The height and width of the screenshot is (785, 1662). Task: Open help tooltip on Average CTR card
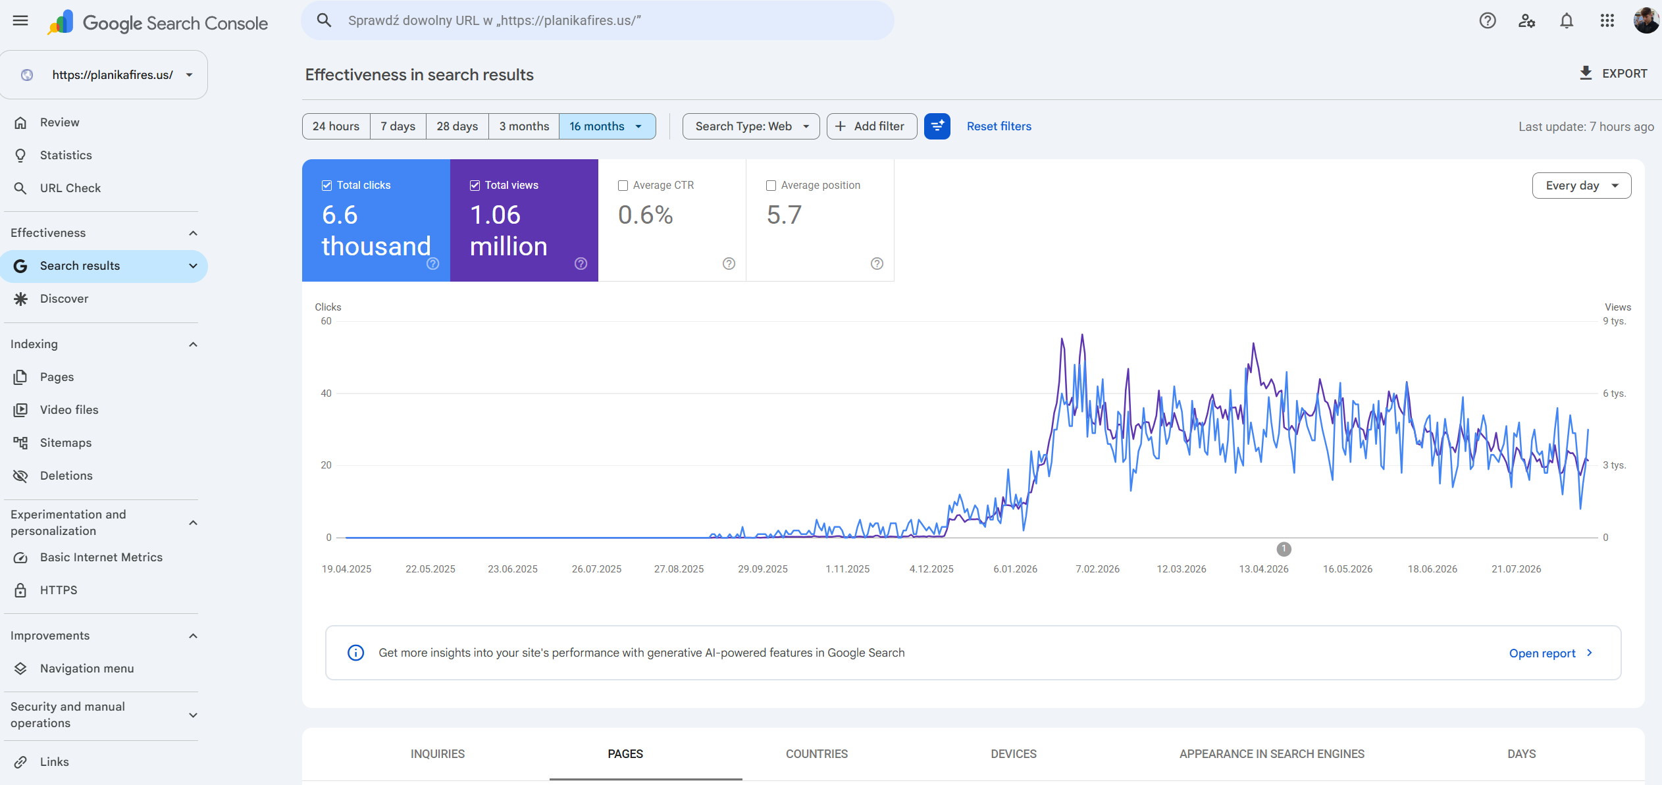729,264
